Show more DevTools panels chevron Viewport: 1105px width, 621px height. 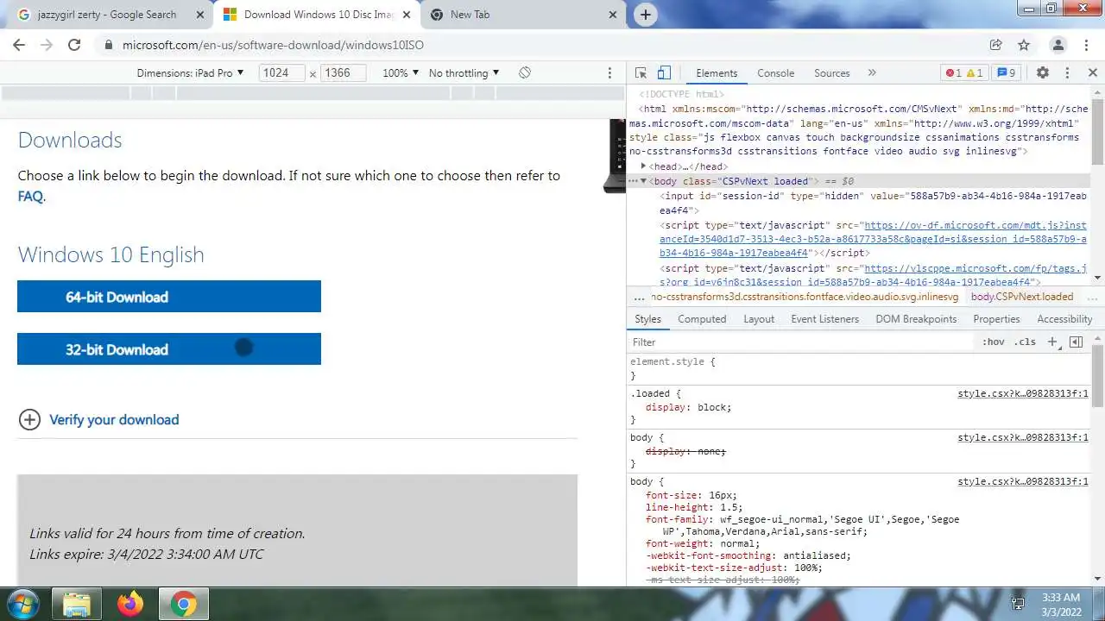(x=872, y=73)
